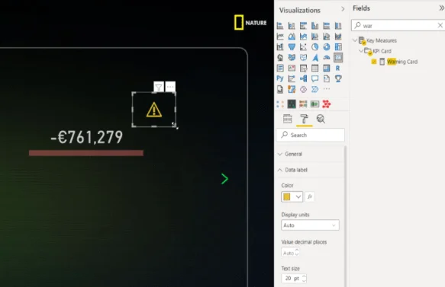This screenshot has height=287, width=445.
Task: Select the Shape map visual
Action: 303,57
